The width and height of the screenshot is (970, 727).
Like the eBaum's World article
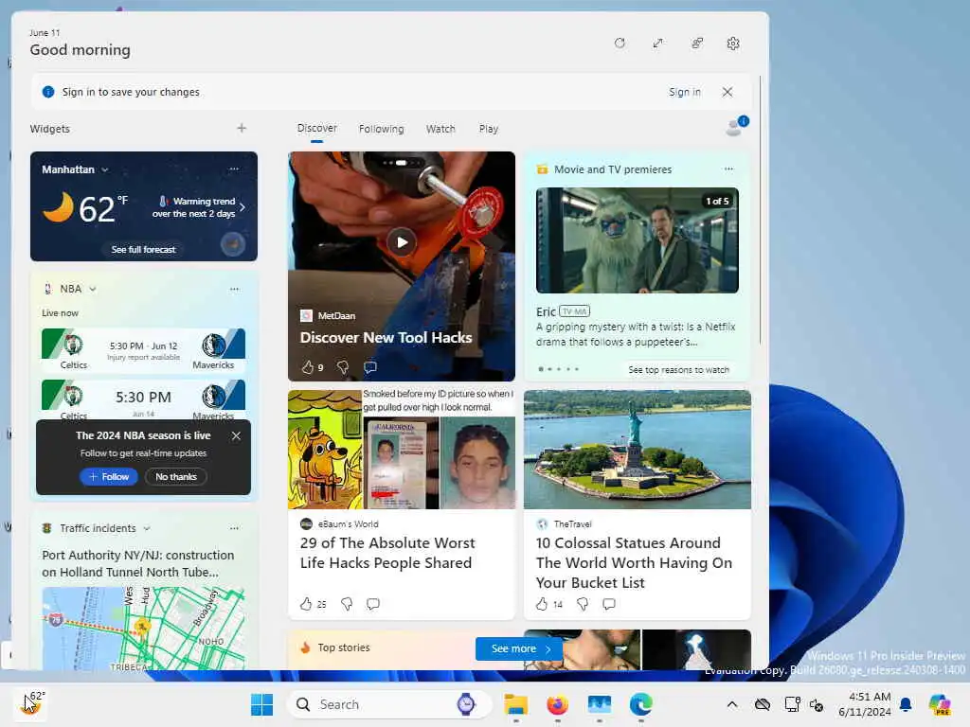[x=306, y=604]
